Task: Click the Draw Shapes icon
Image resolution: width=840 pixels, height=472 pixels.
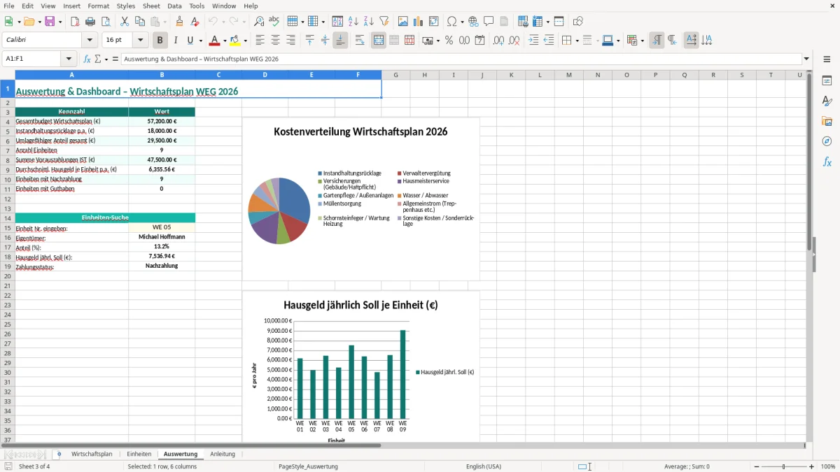Action: coord(578,22)
